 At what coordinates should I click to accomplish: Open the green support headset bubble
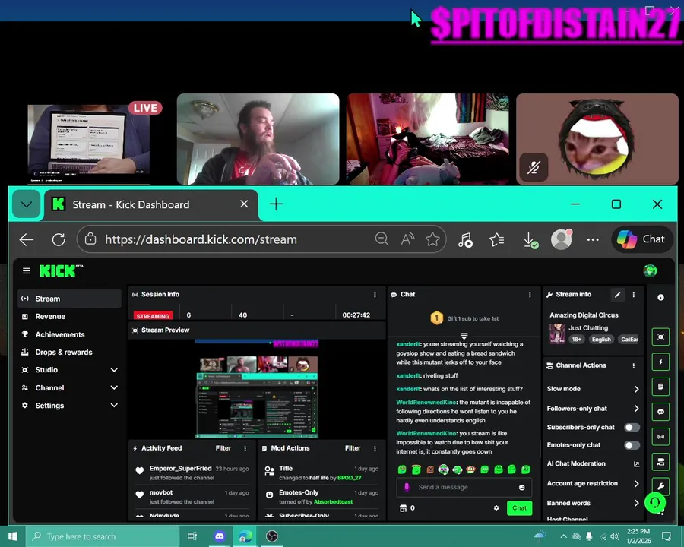pos(655,502)
